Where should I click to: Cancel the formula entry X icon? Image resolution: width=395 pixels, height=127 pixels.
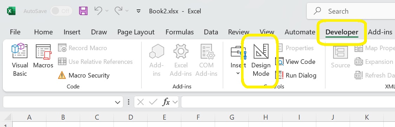pos(141,102)
